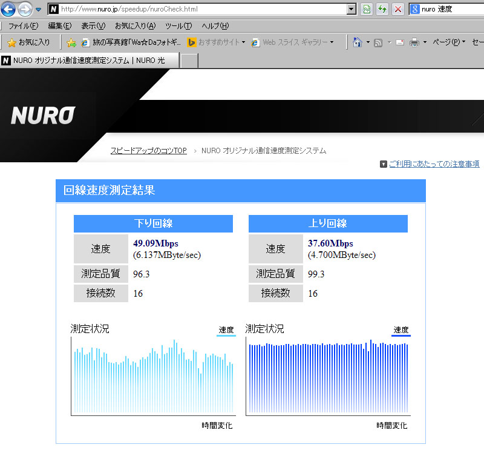Screen dimensions: 484x459
Task: Click the (4.700MByte/sec) value
Action: [342, 255]
